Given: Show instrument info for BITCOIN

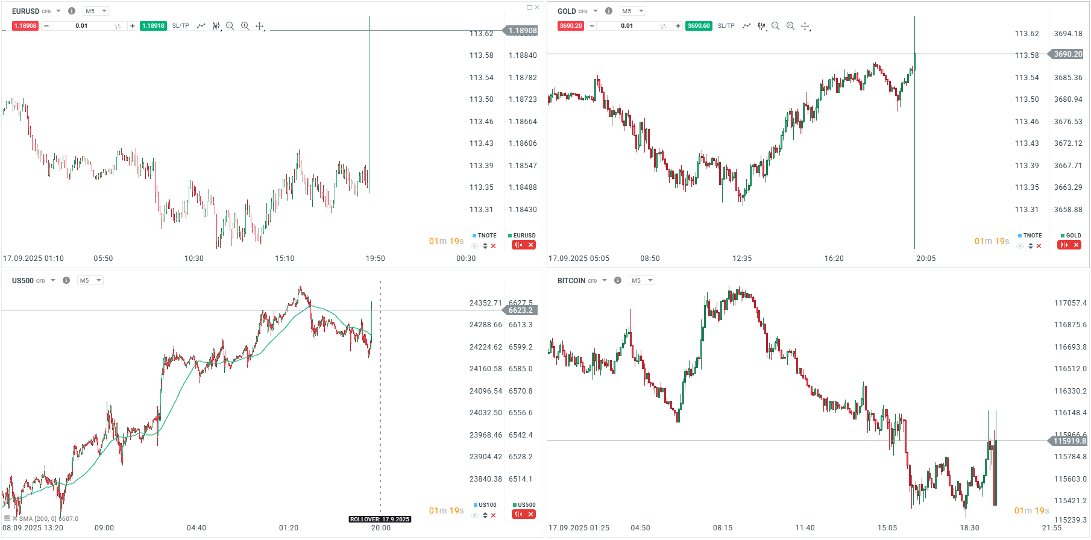Looking at the screenshot, I should pyautogui.click(x=618, y=280).
